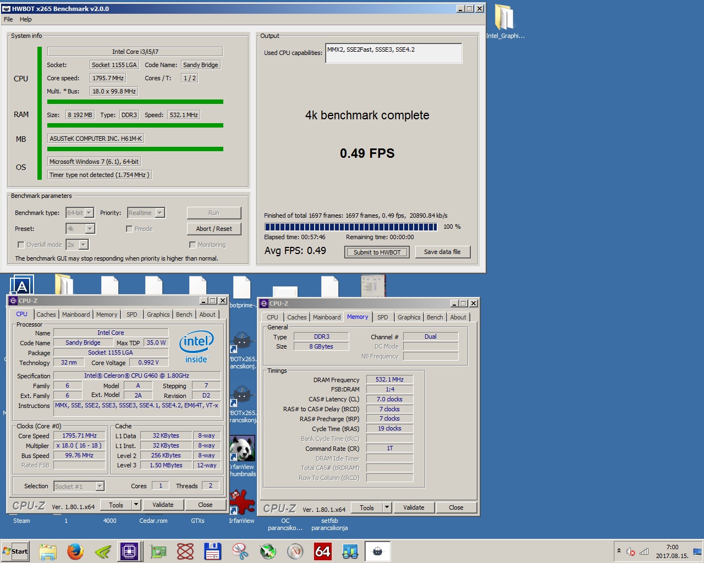Click the Submit to HWBOT button
The image size is (704, 563).
tap(377, 252)
